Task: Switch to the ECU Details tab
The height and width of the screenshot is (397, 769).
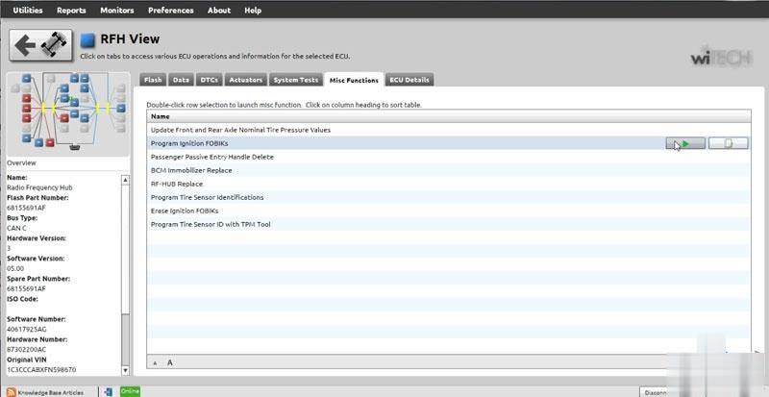Action: 409,80
